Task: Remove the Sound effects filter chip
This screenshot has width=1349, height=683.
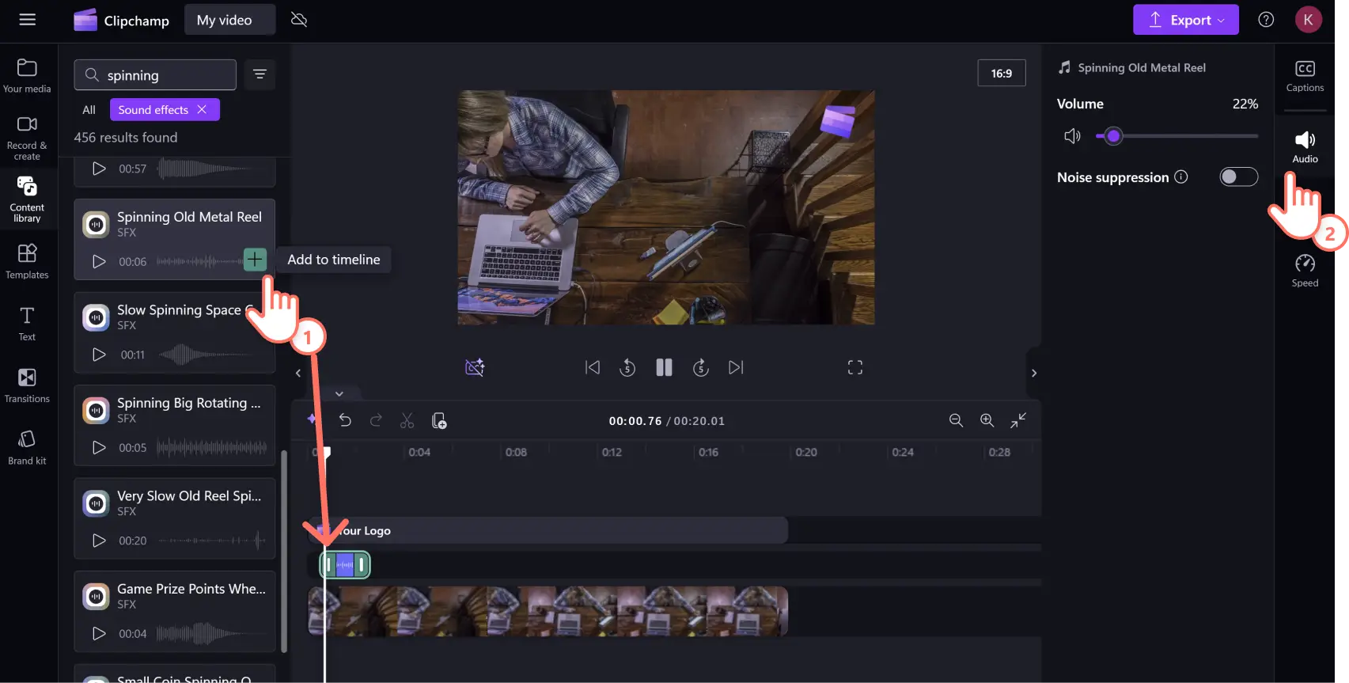Action: [202, 110]
